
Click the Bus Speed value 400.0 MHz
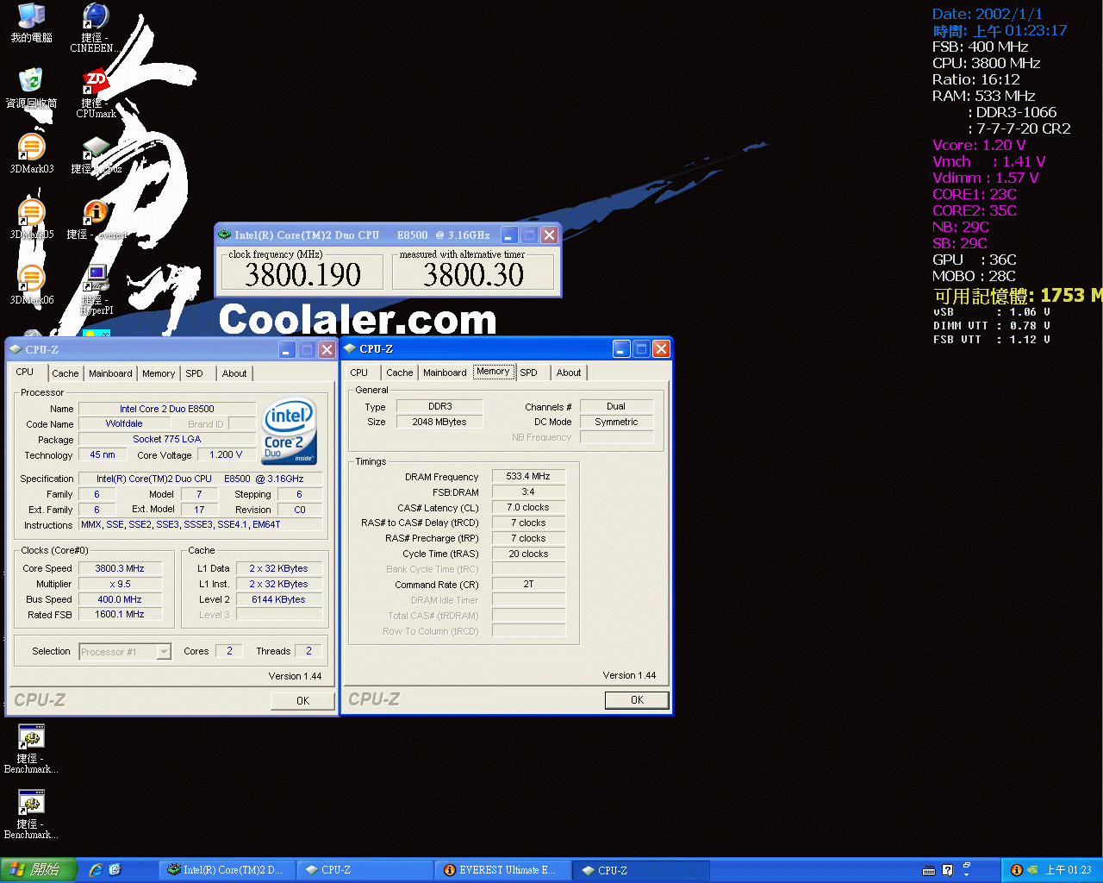click(x=120, y=599)
